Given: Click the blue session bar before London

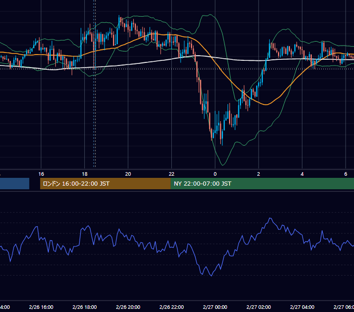Looking at the screenshot, I should coord(15,184).
